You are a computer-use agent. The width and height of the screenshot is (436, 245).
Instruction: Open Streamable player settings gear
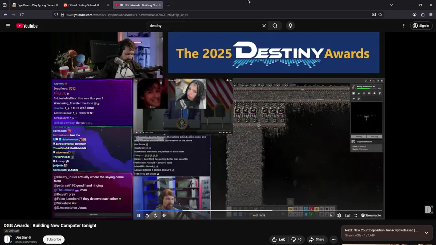click(x=339, y=215)
